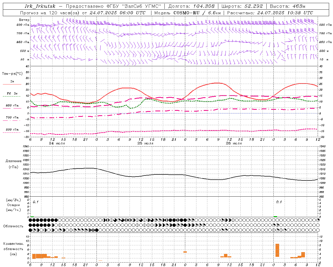Select the Широта: 52.292 header value
333x267 pixels.
242,6
